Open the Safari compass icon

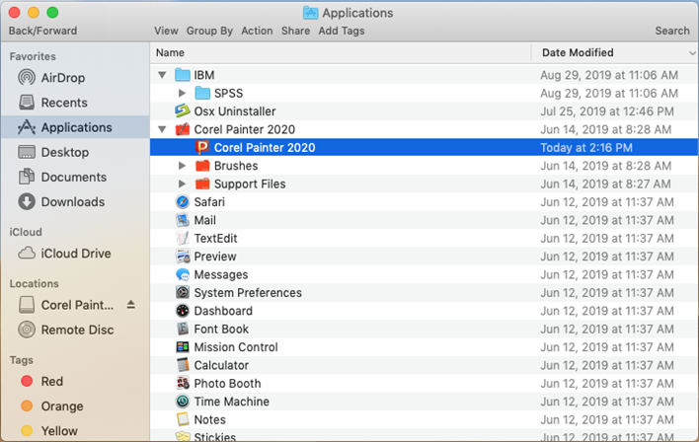pyautogui.click(x=183, y=202)
